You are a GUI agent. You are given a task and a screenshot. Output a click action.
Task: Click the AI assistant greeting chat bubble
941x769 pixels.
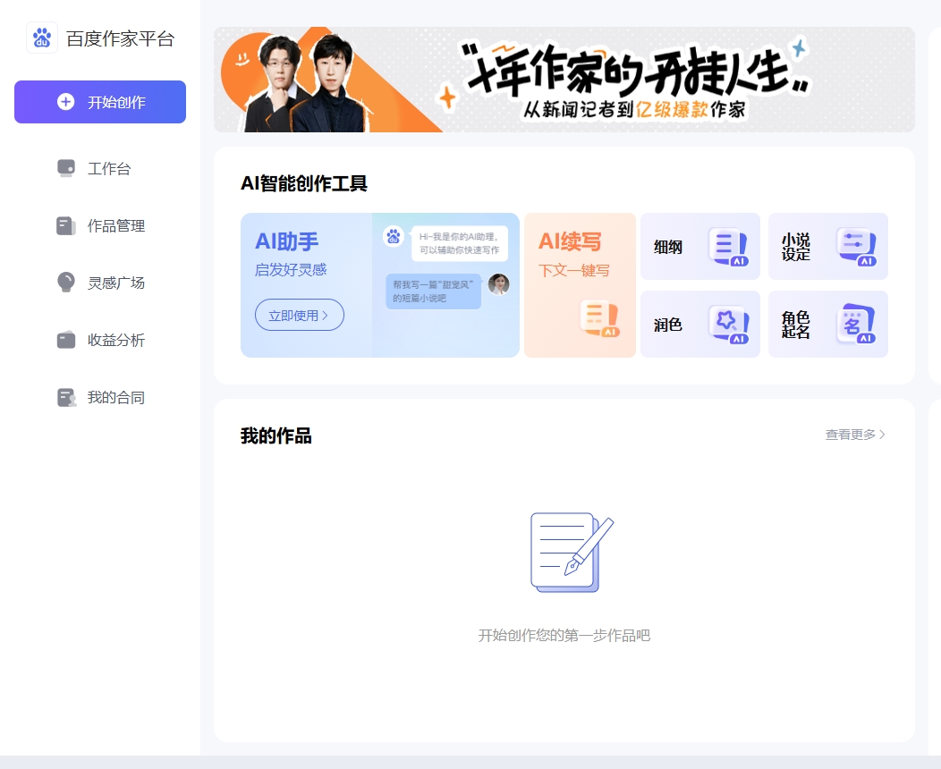coord(460,243)
